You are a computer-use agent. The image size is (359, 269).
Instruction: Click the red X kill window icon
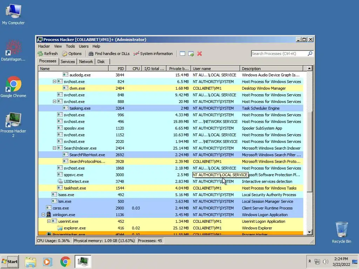(x=199, y=54)
